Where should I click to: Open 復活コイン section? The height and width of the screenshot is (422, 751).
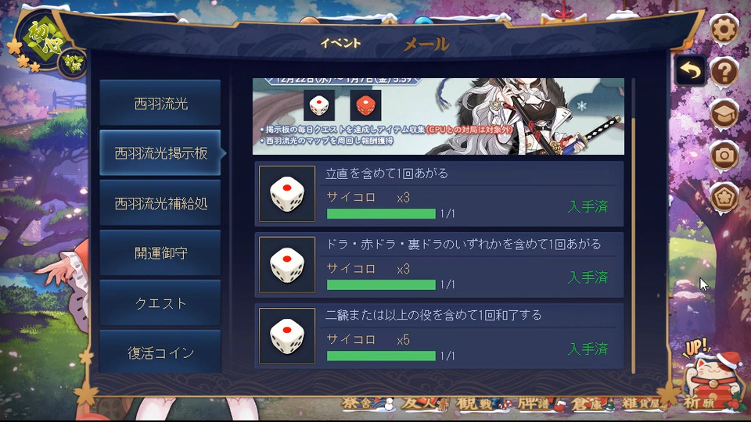pyautogui.click(x=160, y=352)
